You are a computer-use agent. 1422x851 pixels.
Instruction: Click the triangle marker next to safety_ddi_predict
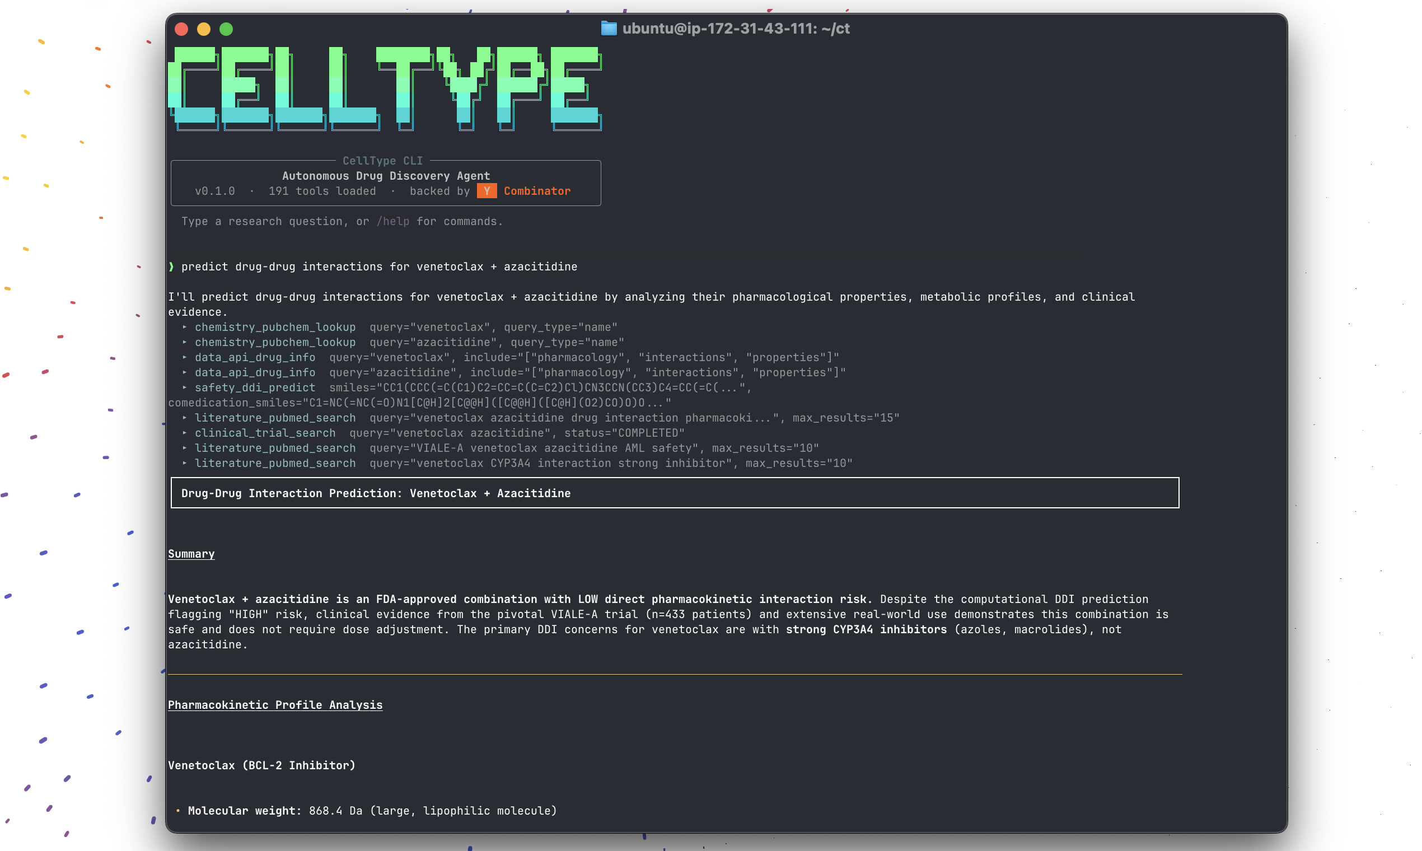[185, 387]
